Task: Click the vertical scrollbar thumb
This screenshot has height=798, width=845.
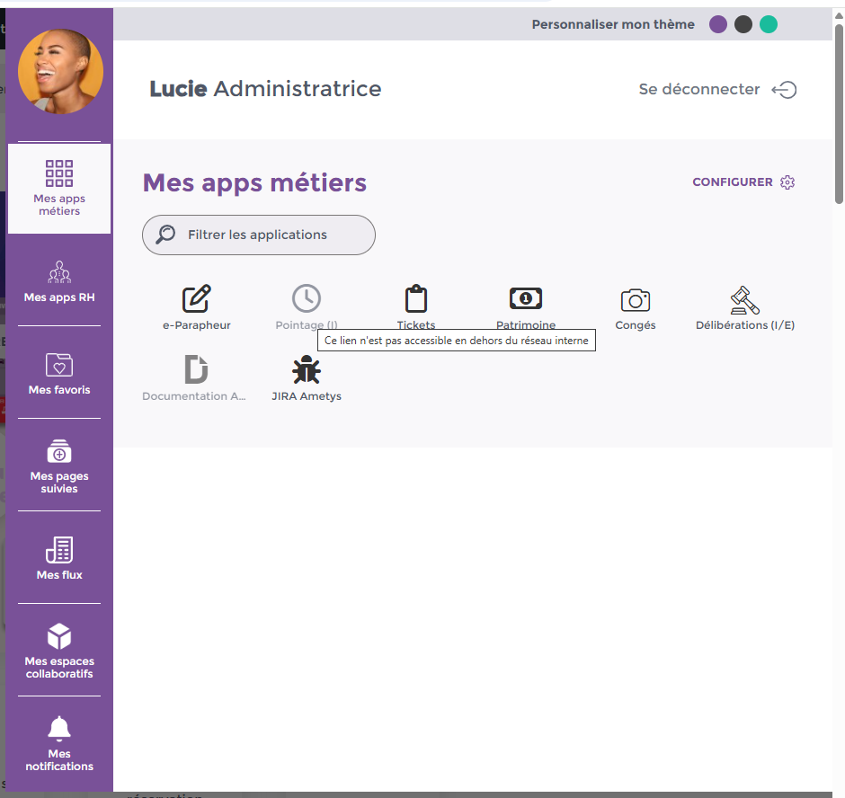Action: 839,112
